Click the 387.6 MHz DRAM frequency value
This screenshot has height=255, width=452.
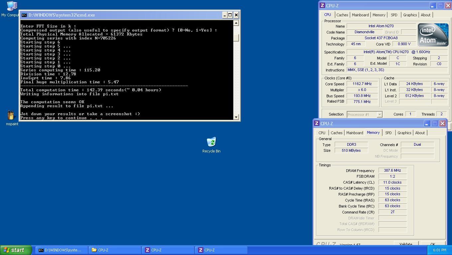[393, 170]
